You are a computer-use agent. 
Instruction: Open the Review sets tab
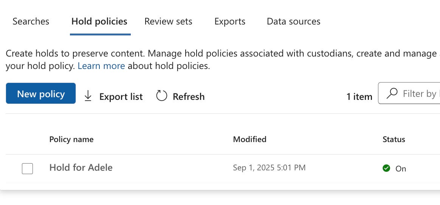(168, 21)
